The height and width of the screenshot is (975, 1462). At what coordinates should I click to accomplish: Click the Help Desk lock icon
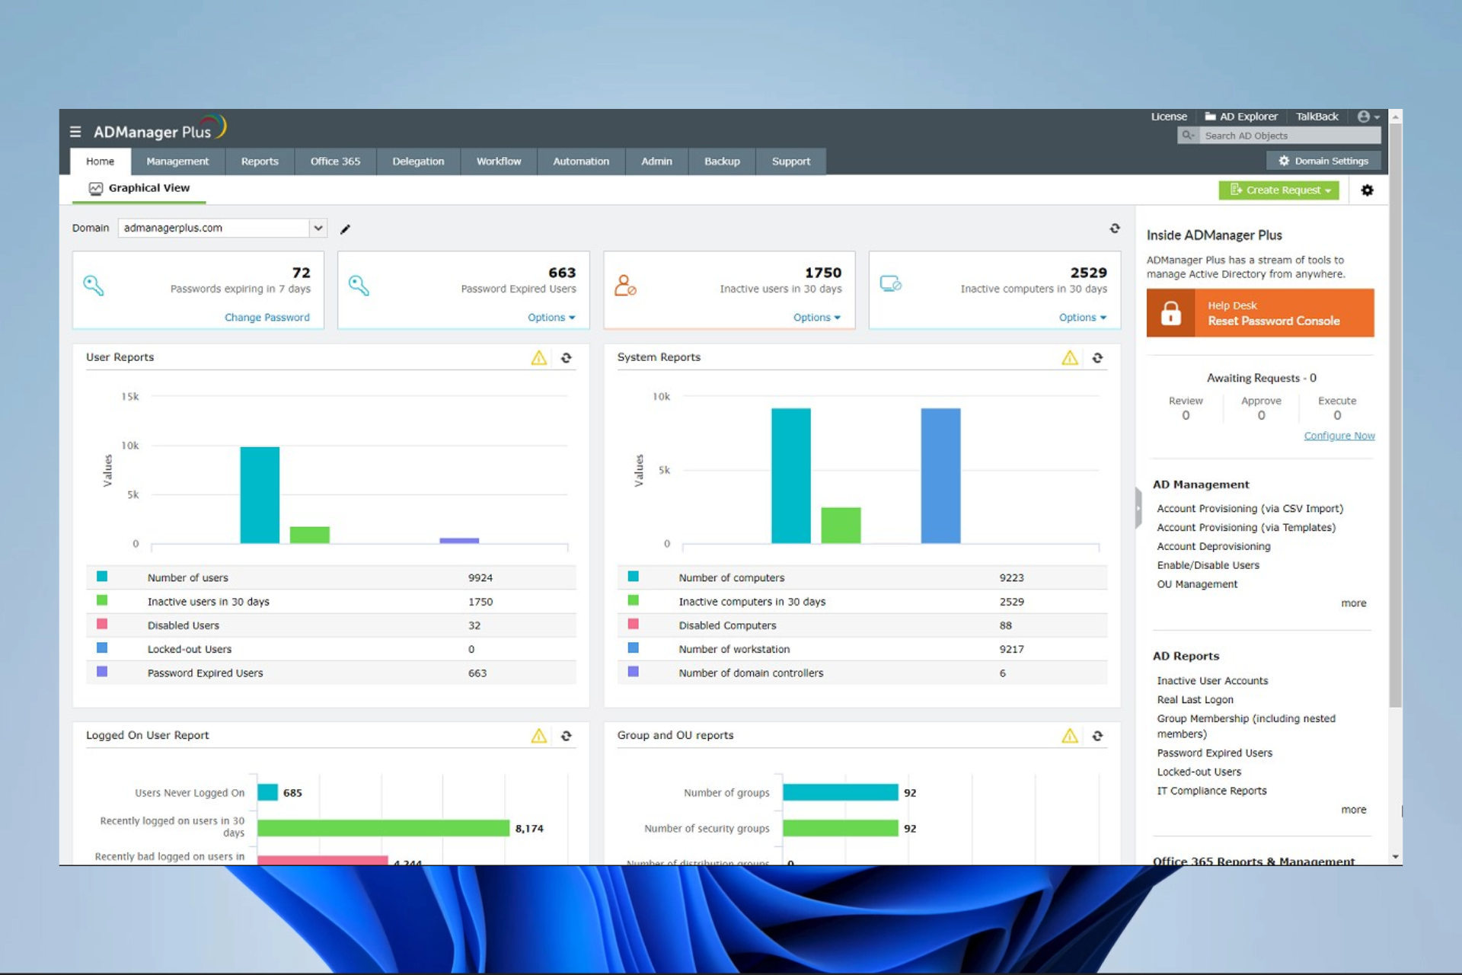pyautogui.click(x=1171, y=313)
